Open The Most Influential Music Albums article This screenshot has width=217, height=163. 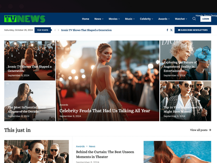tap(27, 110)
